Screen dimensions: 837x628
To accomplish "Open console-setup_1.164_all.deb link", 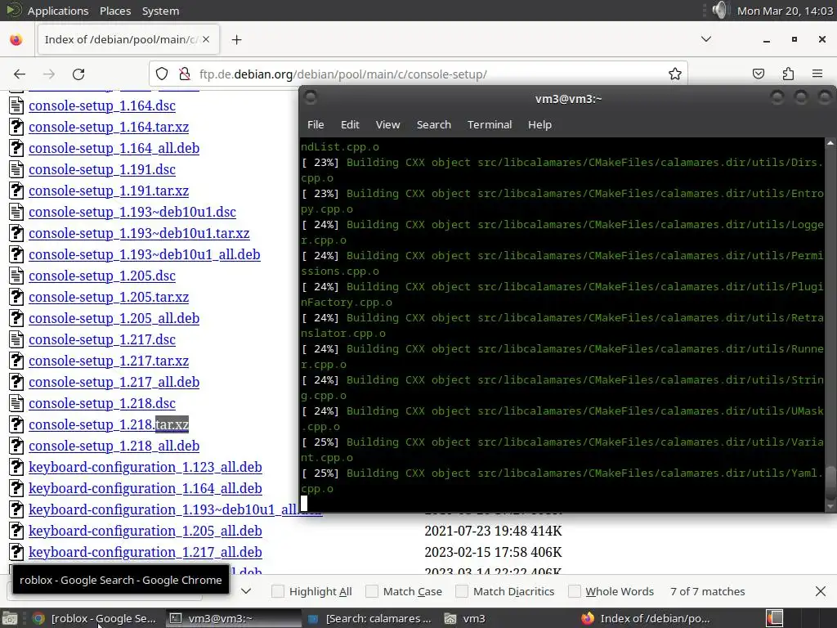I will [114, 149].
